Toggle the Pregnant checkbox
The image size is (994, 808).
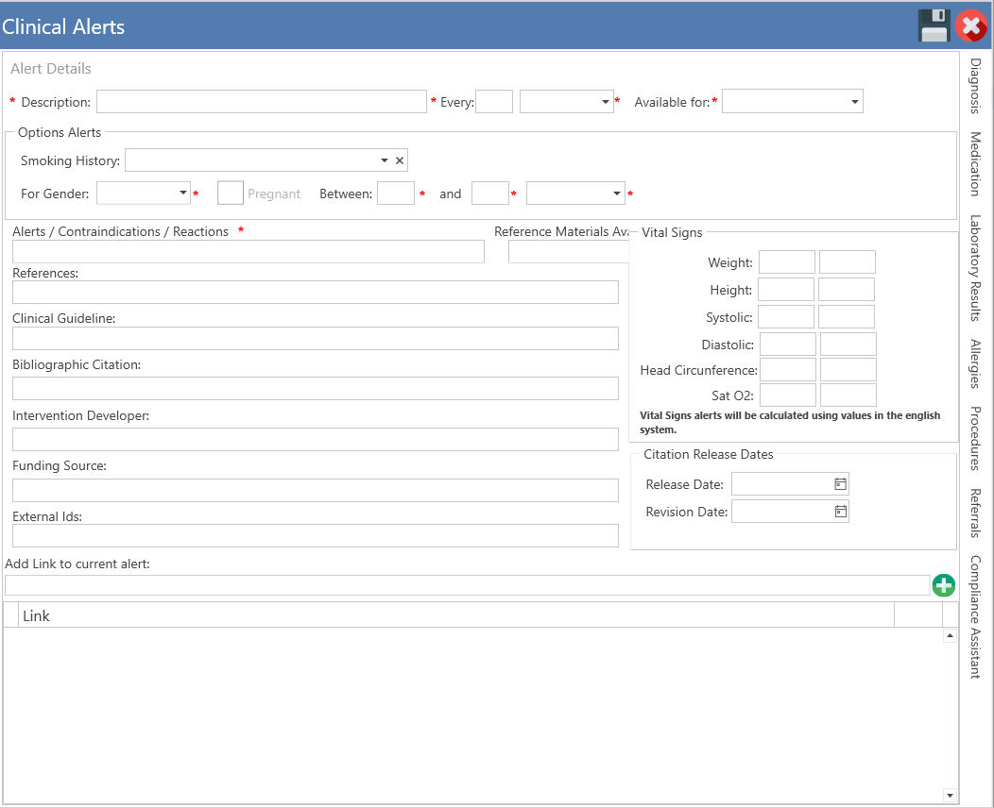[x=231, y=193]
